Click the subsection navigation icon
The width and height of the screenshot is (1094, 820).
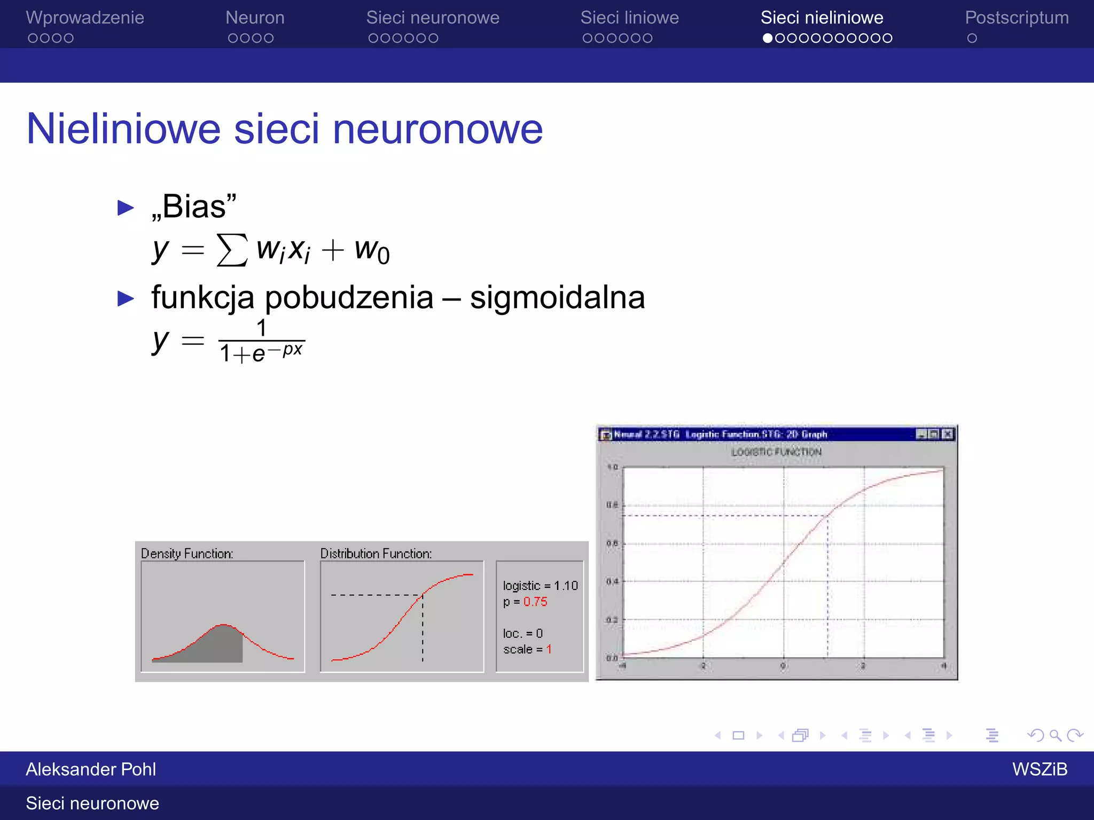[x=865, y=736]
